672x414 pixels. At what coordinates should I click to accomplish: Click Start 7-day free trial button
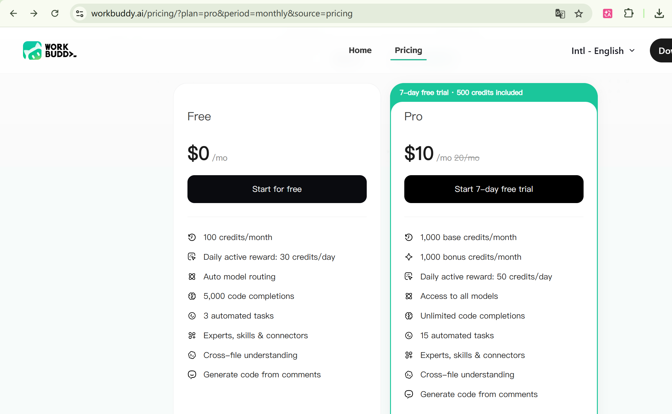click(494, 189)
